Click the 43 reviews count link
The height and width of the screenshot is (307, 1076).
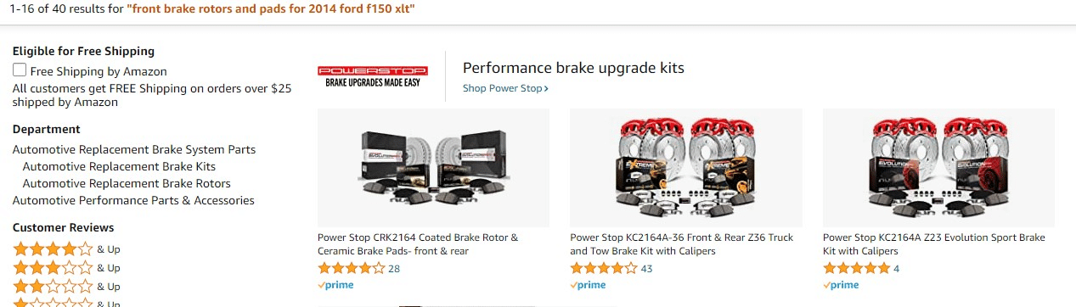(x=646, y=269)
